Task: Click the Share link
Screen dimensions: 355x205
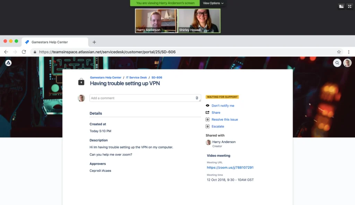Action: (216, 113)
